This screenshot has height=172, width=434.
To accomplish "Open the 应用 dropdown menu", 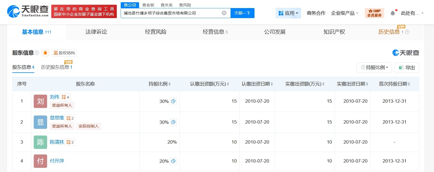I will pos(288,13).
